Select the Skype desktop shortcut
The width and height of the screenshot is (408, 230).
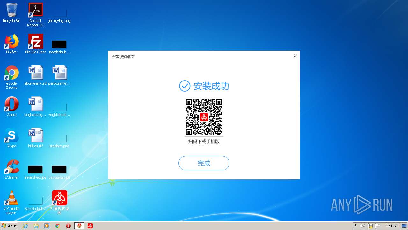coord(11,138)
